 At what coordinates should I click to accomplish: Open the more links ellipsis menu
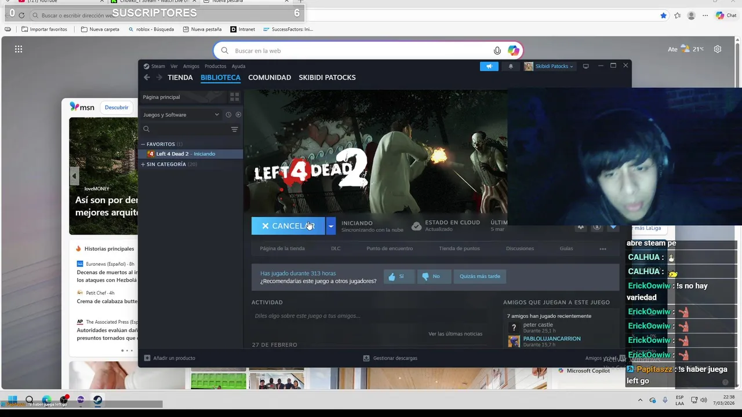pos(603,248)
